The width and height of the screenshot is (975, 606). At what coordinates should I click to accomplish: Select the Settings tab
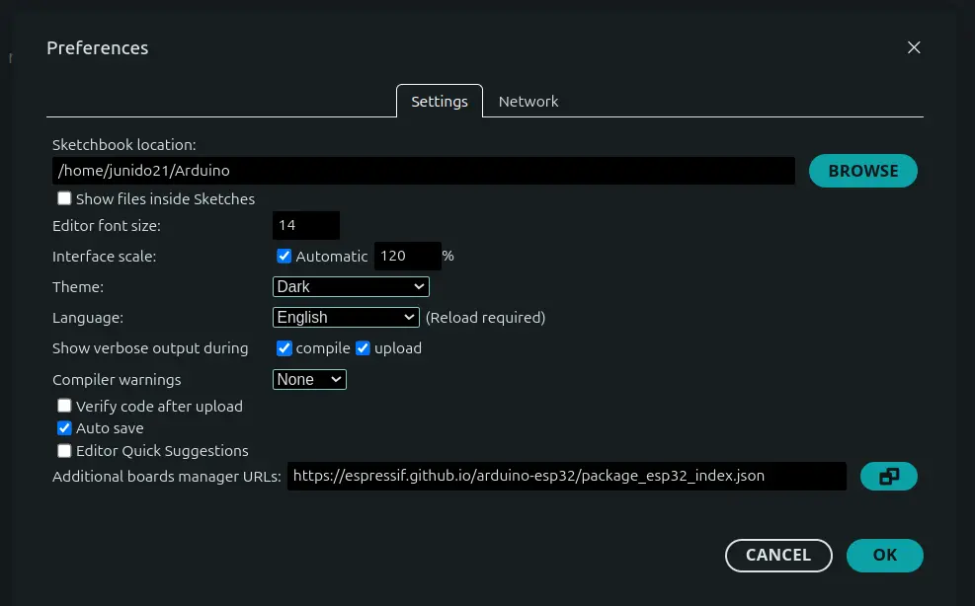coord(439,101)
